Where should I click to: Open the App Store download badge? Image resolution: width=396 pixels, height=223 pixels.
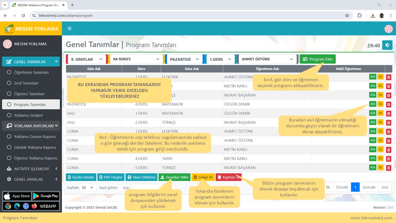pos(17,196)
